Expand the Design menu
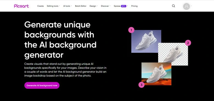 click(94, 6)
